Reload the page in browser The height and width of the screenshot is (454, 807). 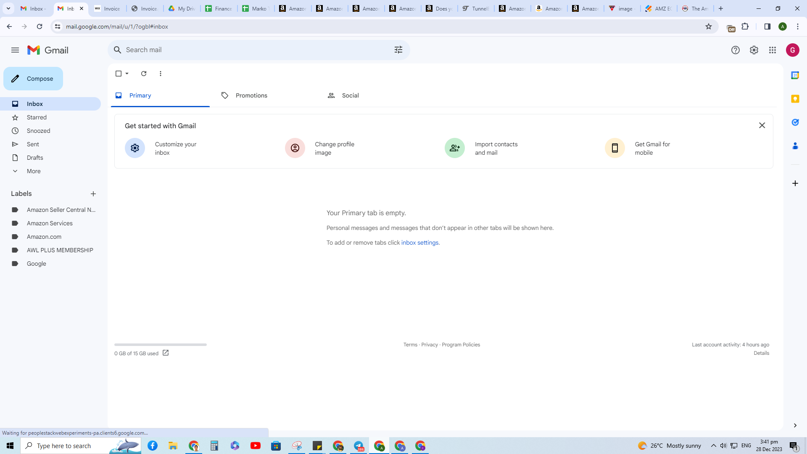click(40, 26)
